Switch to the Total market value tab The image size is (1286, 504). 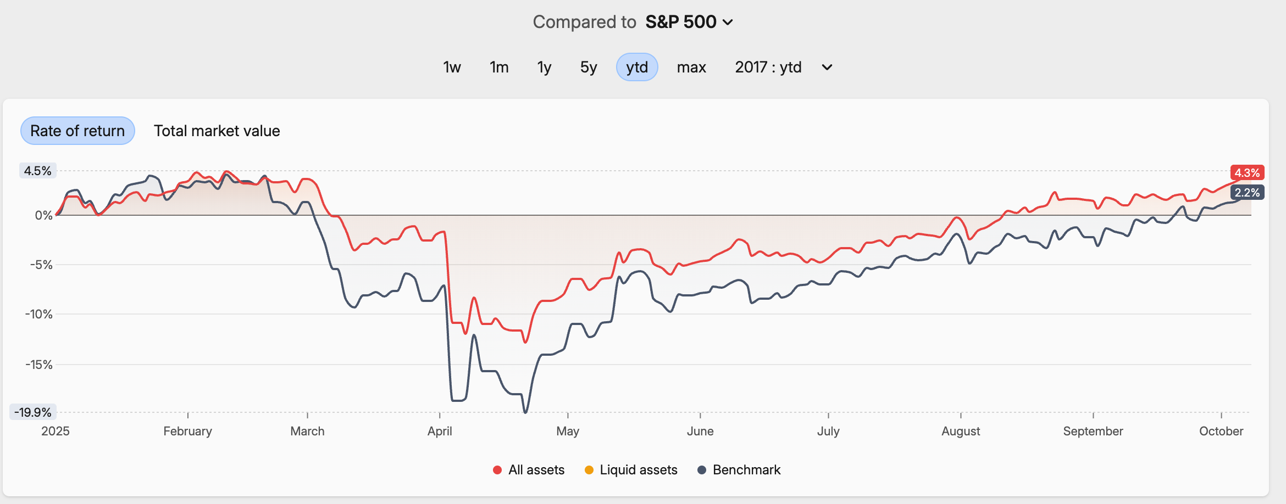(x=217, y=131)
